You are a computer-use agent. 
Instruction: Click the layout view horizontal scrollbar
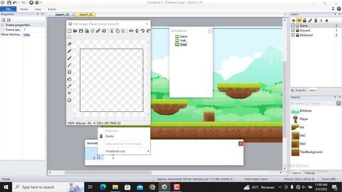[108, 173]
